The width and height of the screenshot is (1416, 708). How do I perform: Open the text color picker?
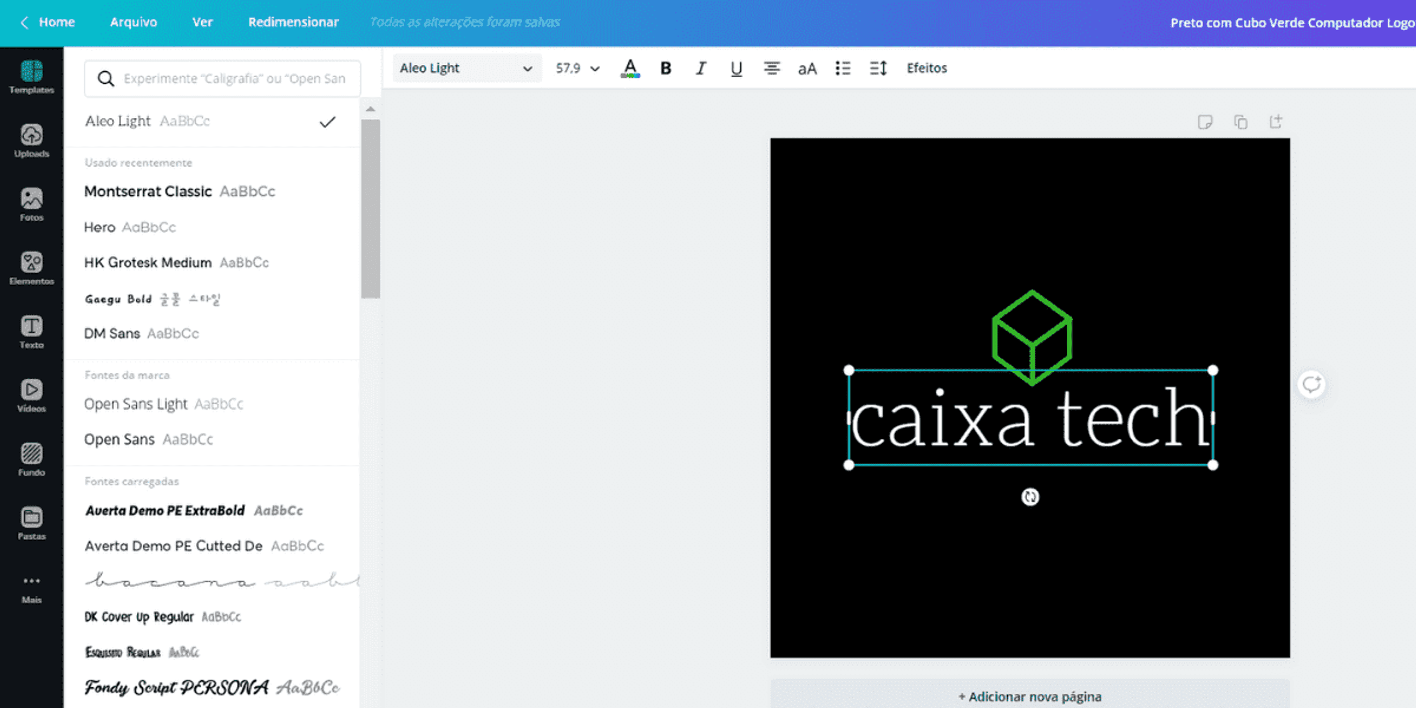click(x=630, y=68)
